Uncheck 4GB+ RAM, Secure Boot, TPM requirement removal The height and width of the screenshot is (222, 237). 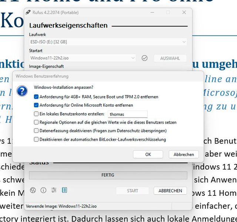tap(36, 97)
